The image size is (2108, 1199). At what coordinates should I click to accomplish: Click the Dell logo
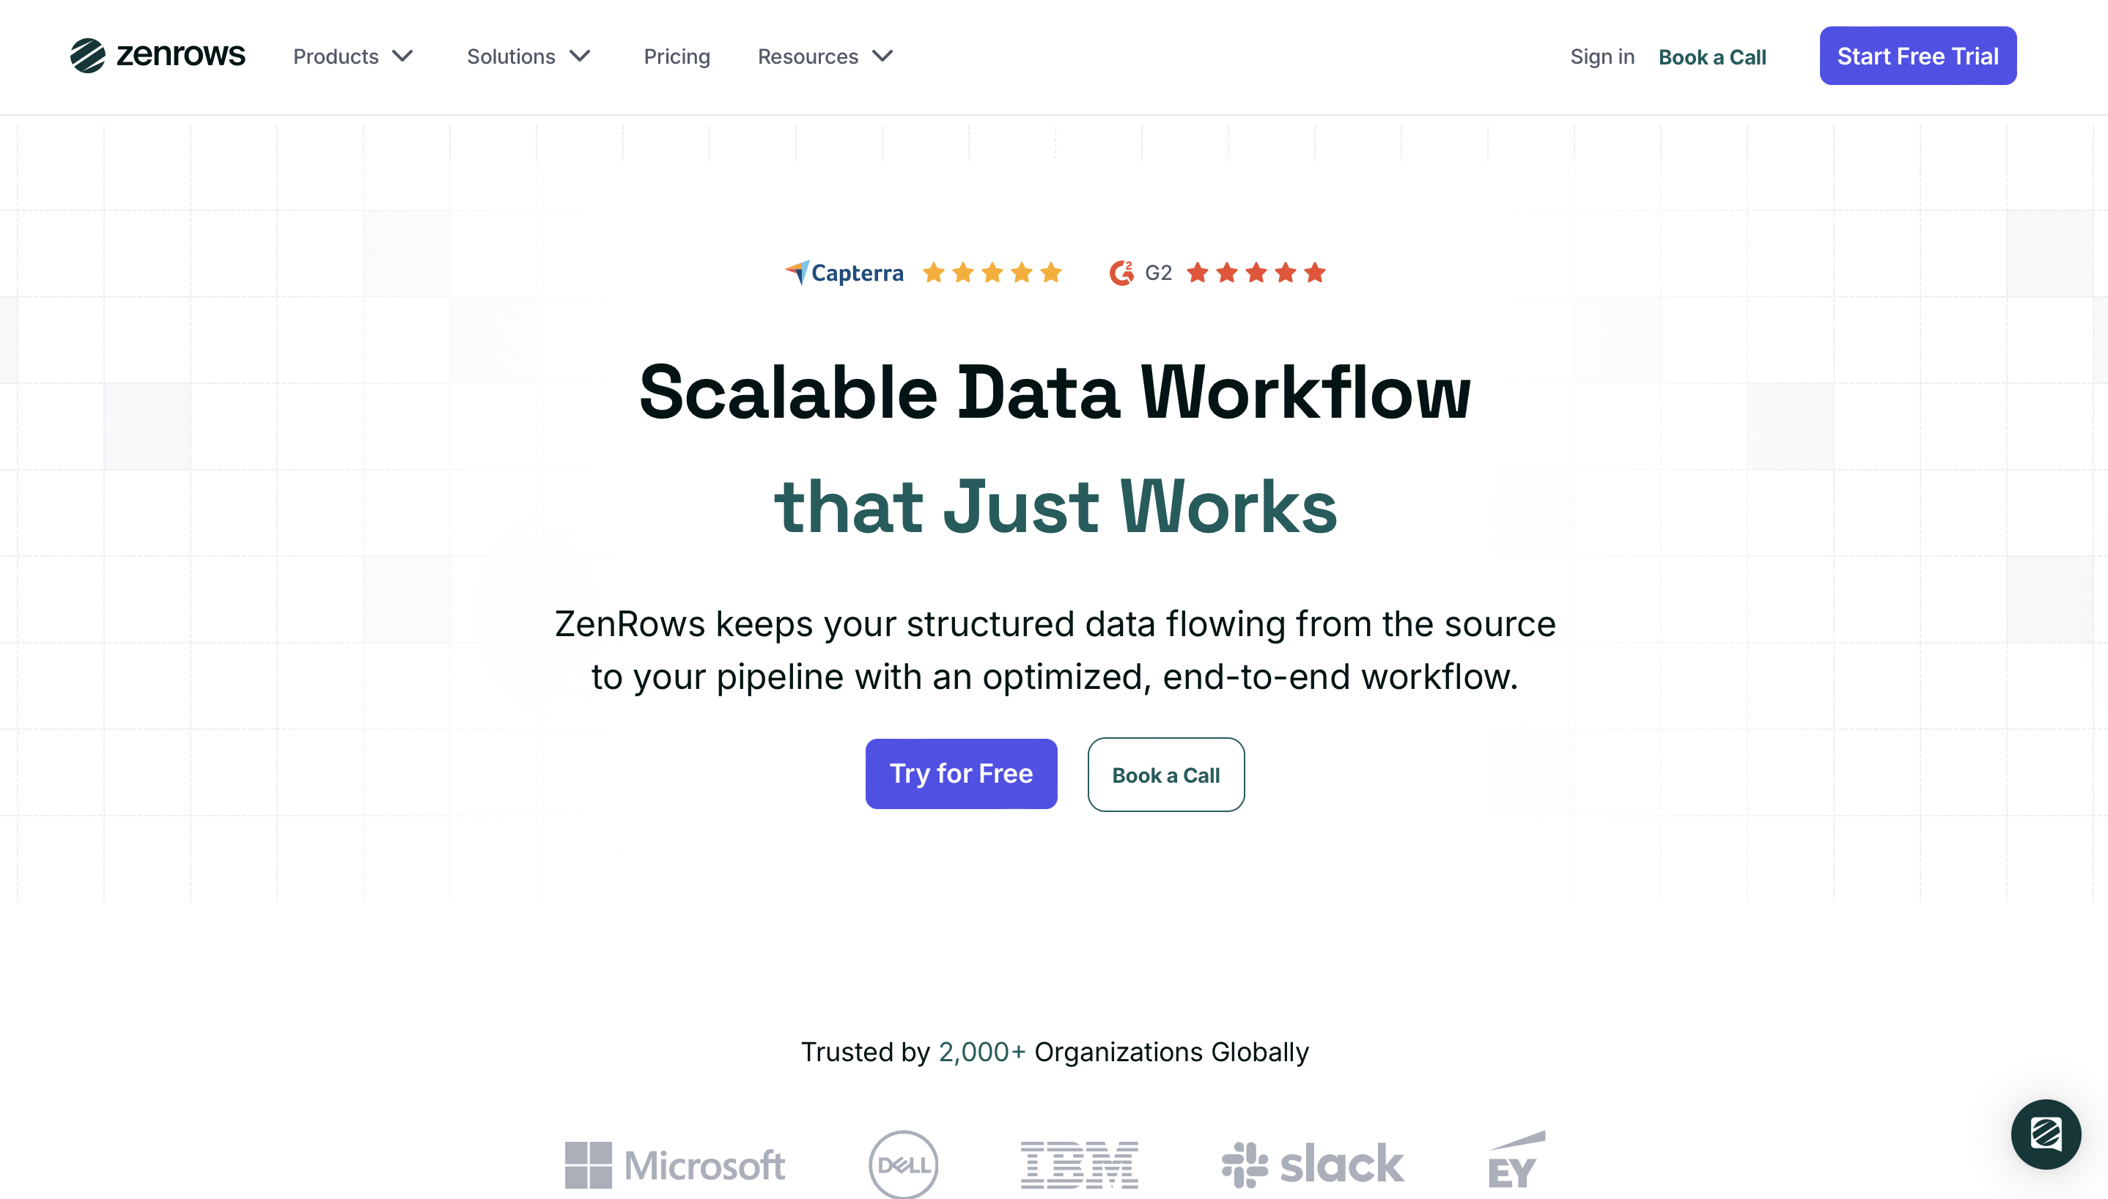(903, 1164)
